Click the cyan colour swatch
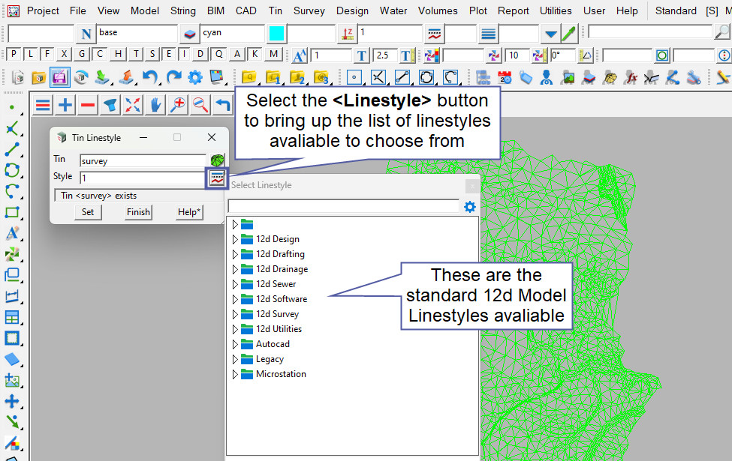This screenshot has width=732, height=461. (276, 34)
